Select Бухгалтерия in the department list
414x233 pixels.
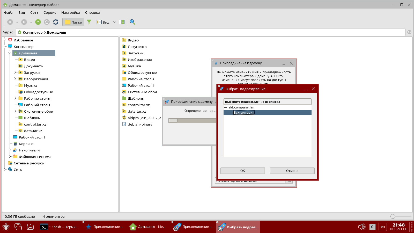tap(244, 113)
